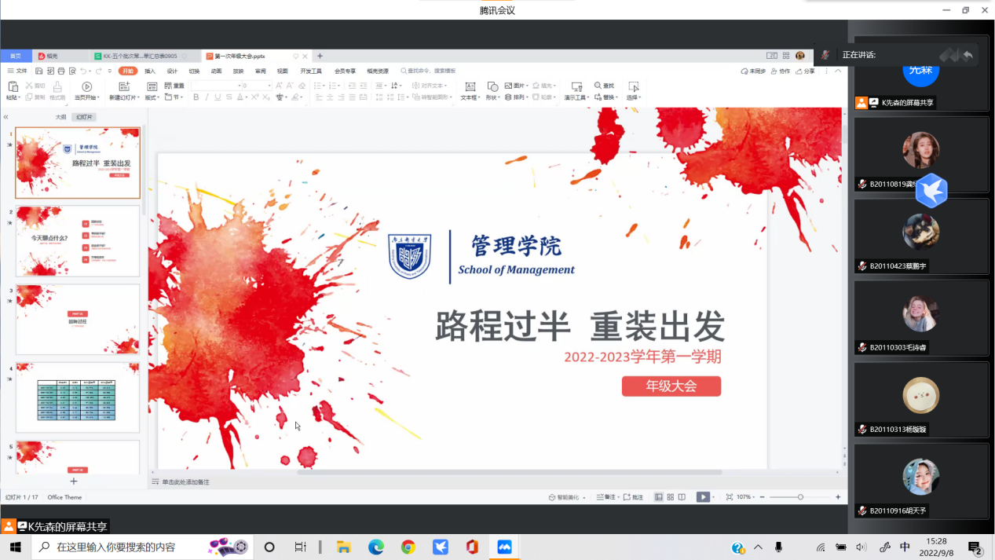Screen dimensions: 995x560
Task: Click the Smart Beautify (智能美化) button
Action: click(566, 497)
